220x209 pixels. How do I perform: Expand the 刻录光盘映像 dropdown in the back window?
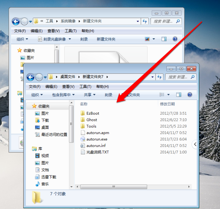[54, 39]
